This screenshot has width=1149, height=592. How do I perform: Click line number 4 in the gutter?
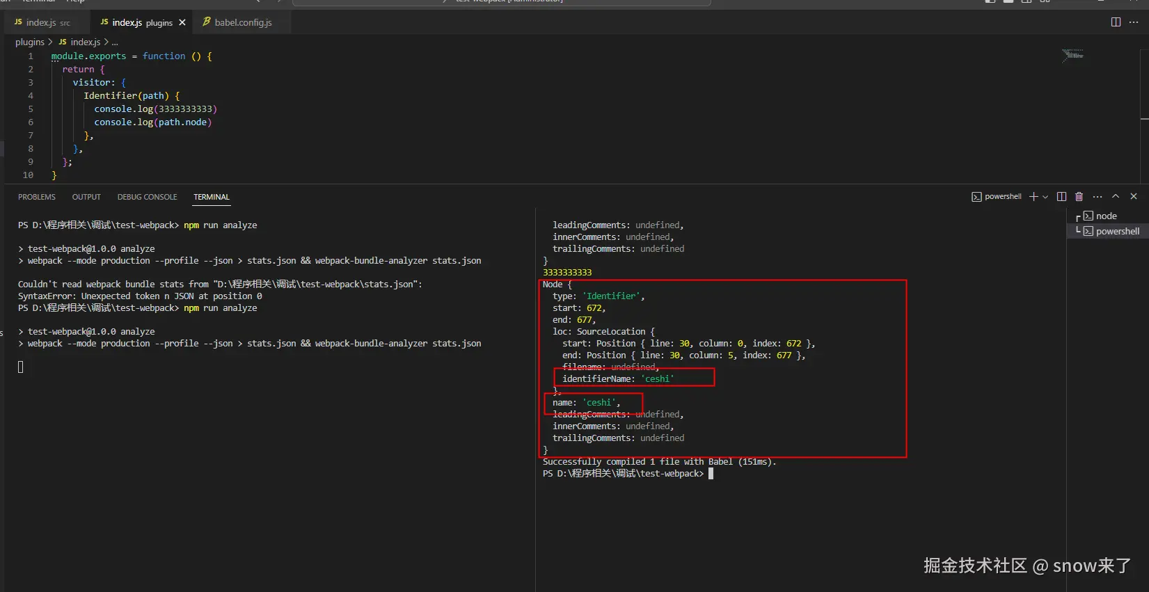tap(30, 95)
